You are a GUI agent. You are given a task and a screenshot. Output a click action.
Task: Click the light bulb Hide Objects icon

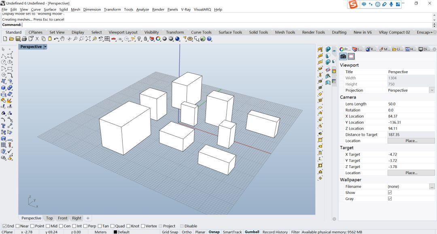(x=139, y=39)
